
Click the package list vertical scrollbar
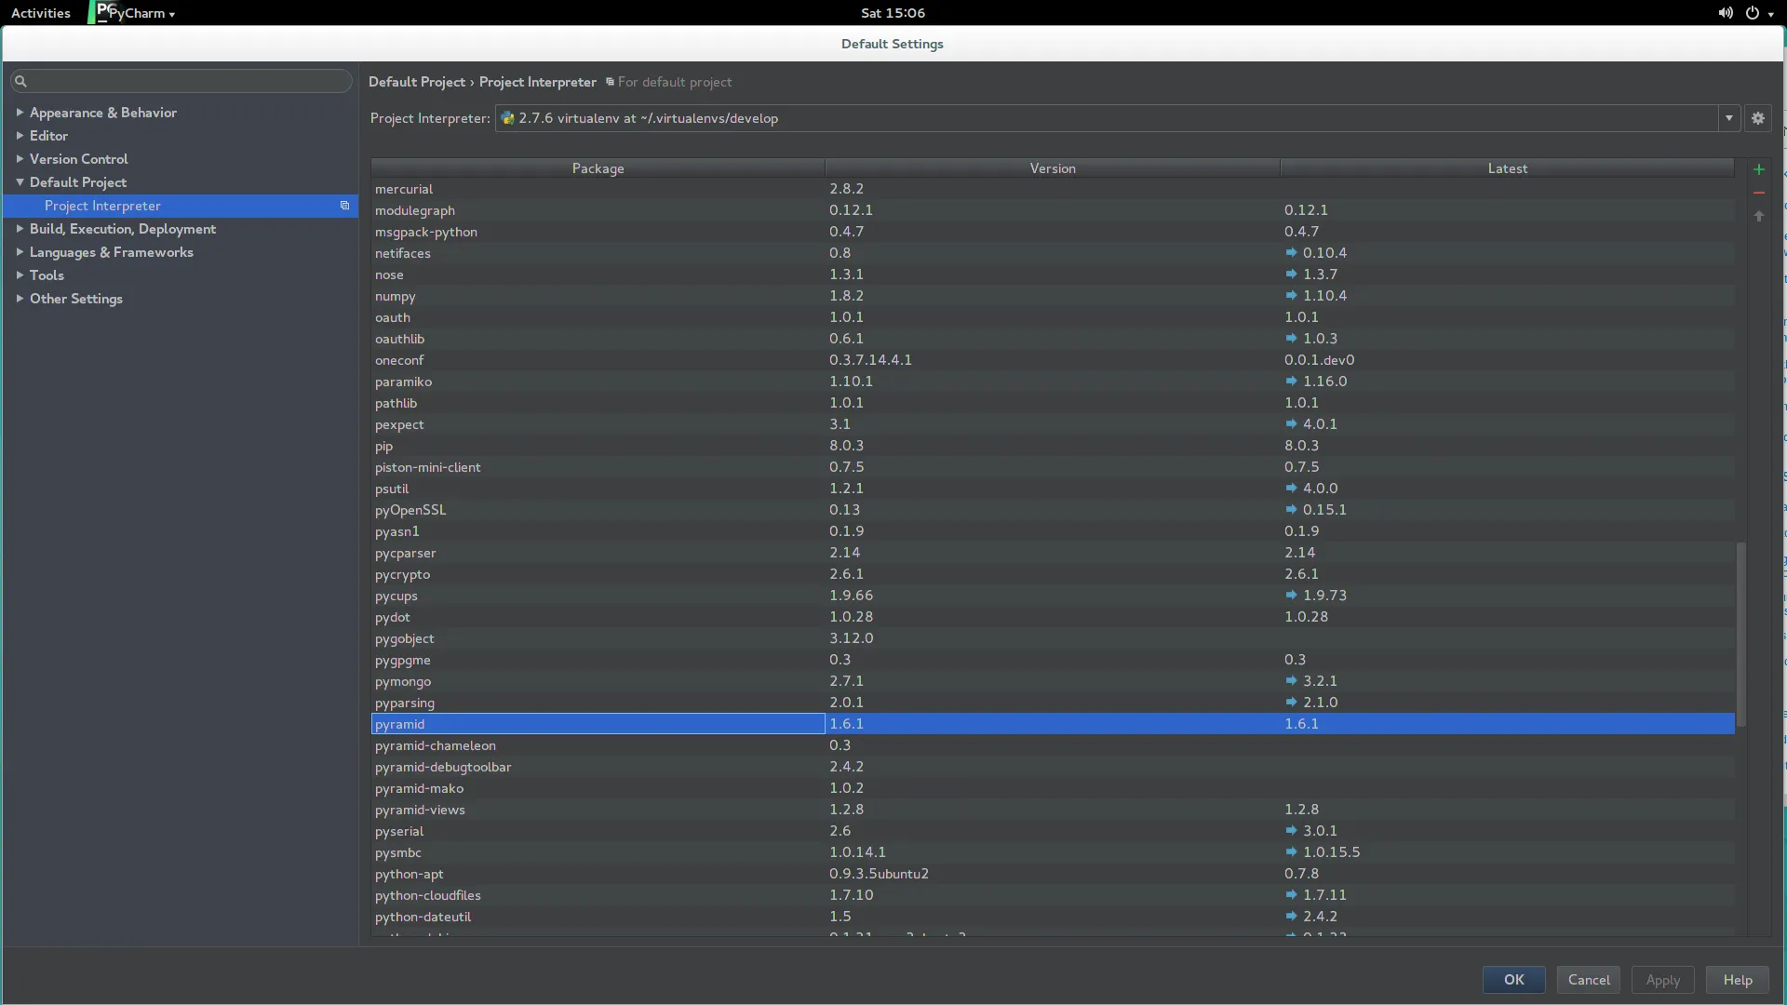1740,633
